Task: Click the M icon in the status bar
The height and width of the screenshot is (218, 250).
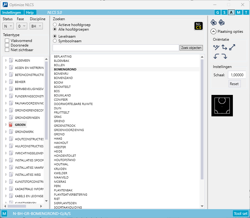Action: [4, 213]
